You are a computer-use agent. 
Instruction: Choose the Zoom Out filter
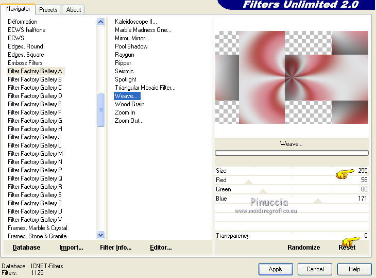click(129, 121)
